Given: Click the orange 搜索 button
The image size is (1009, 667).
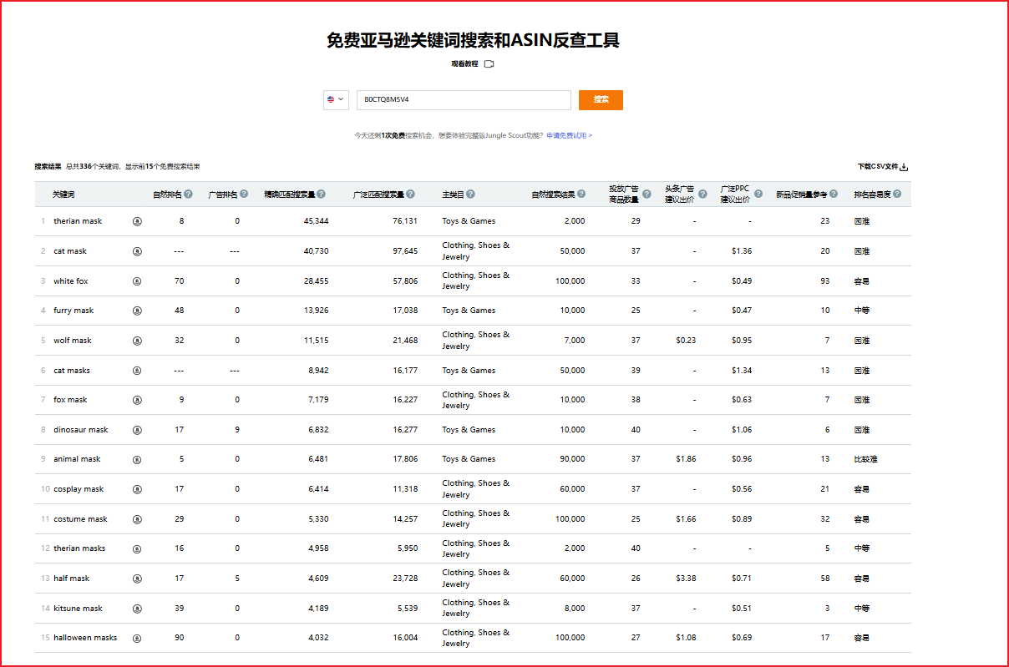Looking at the screenshot, I should pos(601,99).
